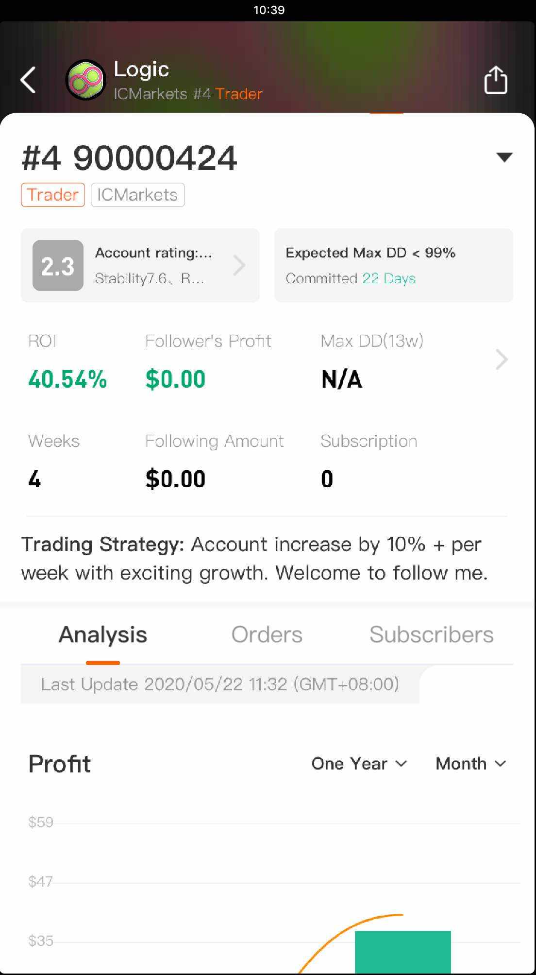This screenshot has height=975, width=536.
Task: Tap the 2.3 account rating badge
Action: point(58,266)
